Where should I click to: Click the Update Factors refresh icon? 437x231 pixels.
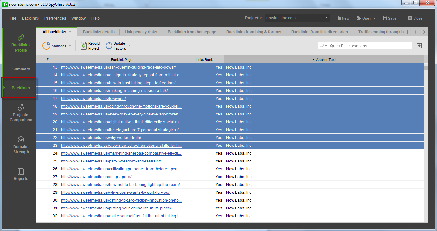[x=109, y=46]
